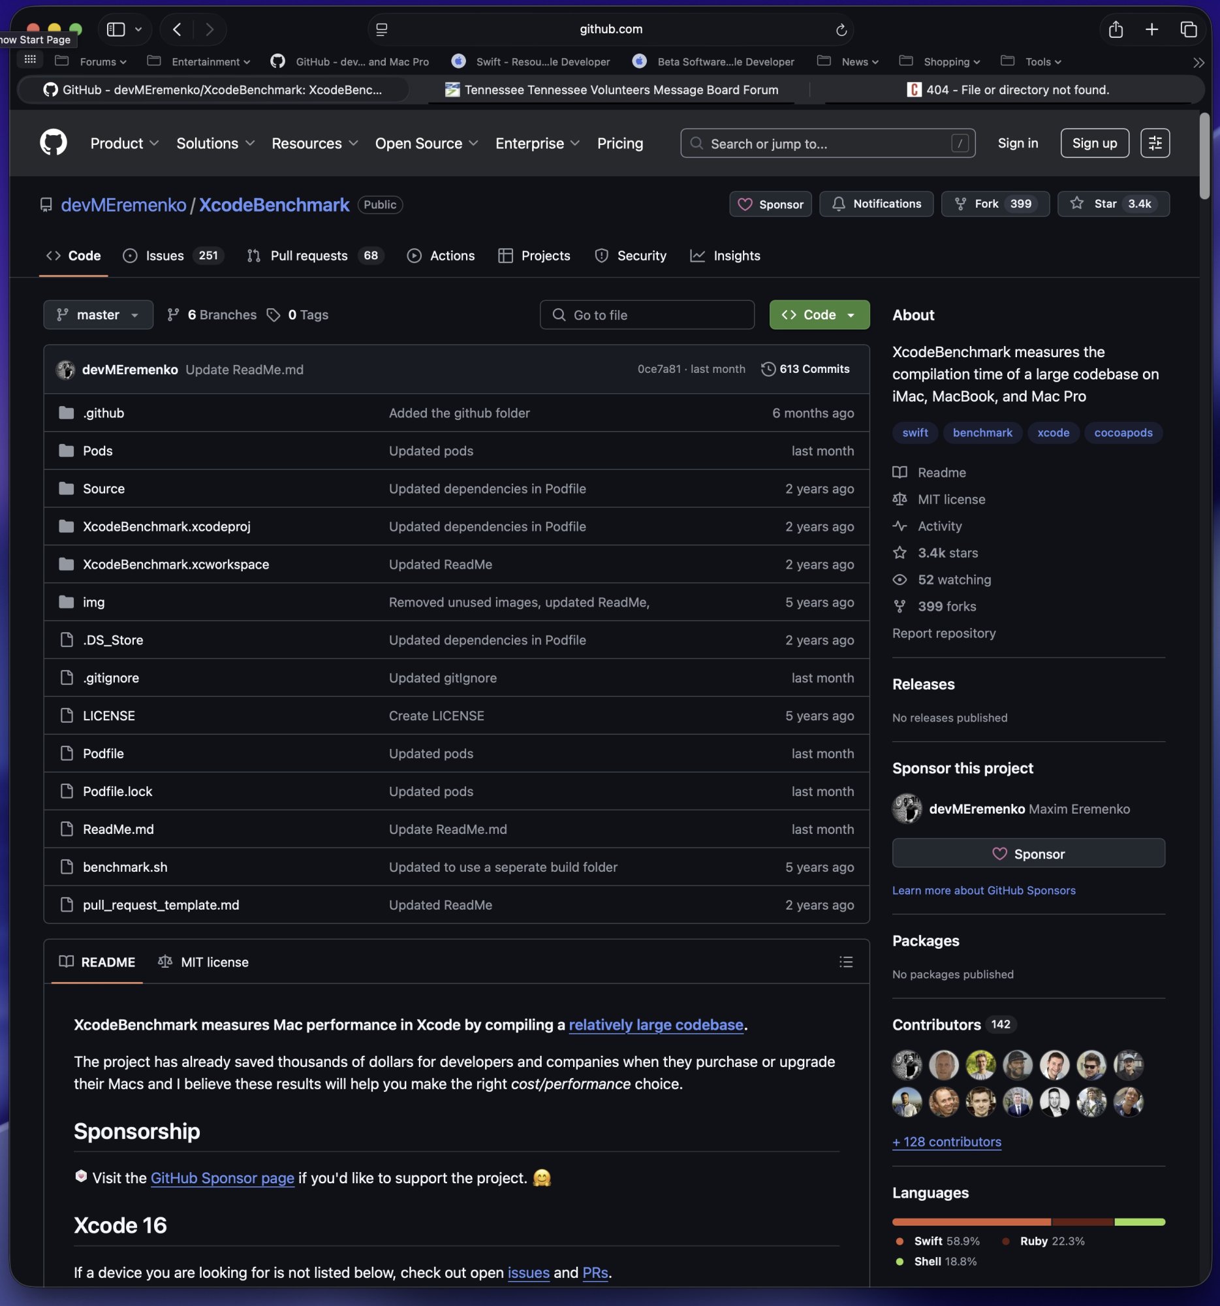Expand the News bookmarks folder
This screenshot has height=1306, width=1220.
[x=848, y=61]
